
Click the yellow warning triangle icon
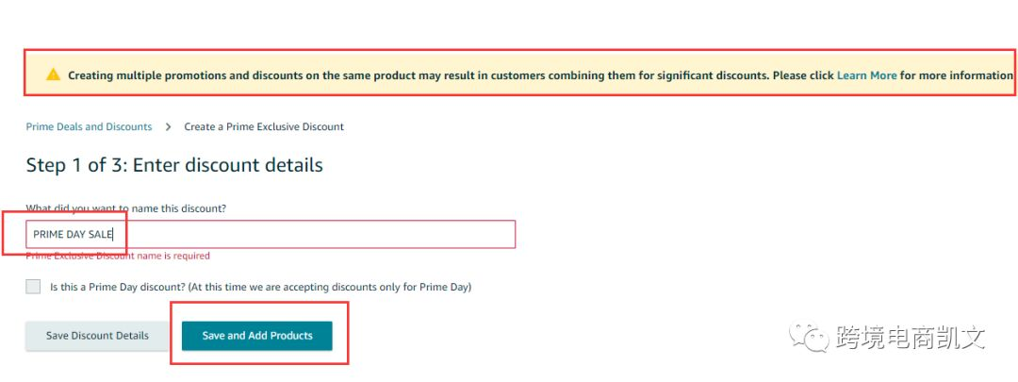53,75
